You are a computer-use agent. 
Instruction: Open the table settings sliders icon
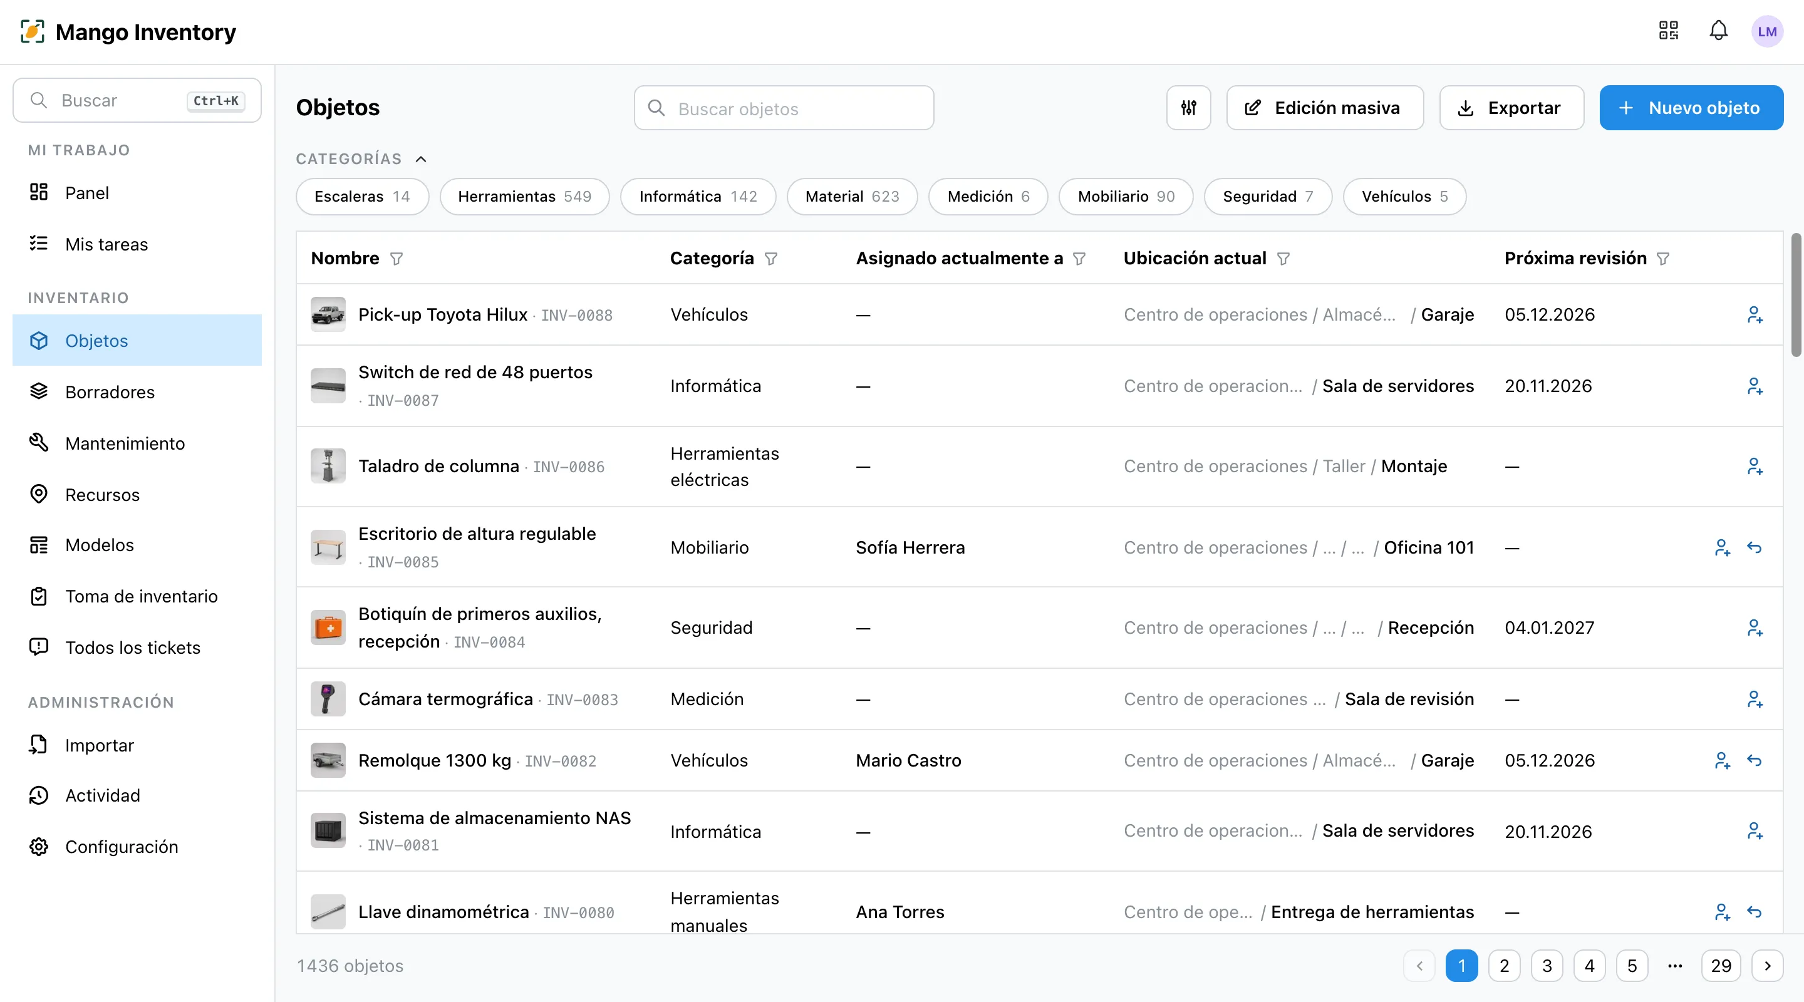click(1188, 108)
